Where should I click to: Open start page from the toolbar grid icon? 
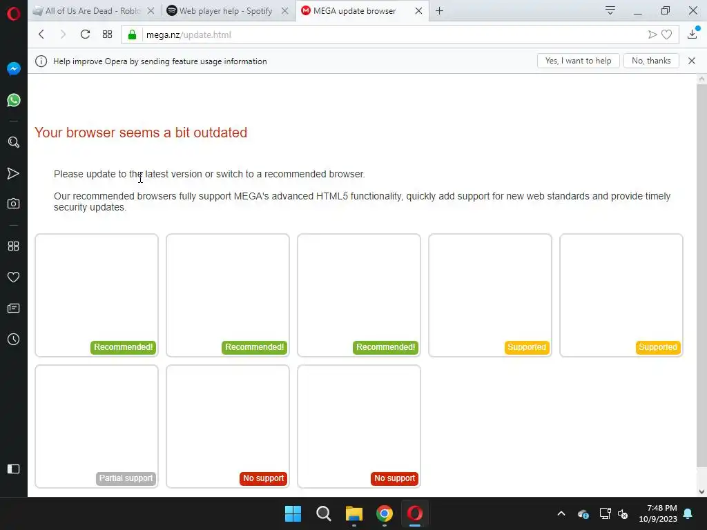click(107, 35)
